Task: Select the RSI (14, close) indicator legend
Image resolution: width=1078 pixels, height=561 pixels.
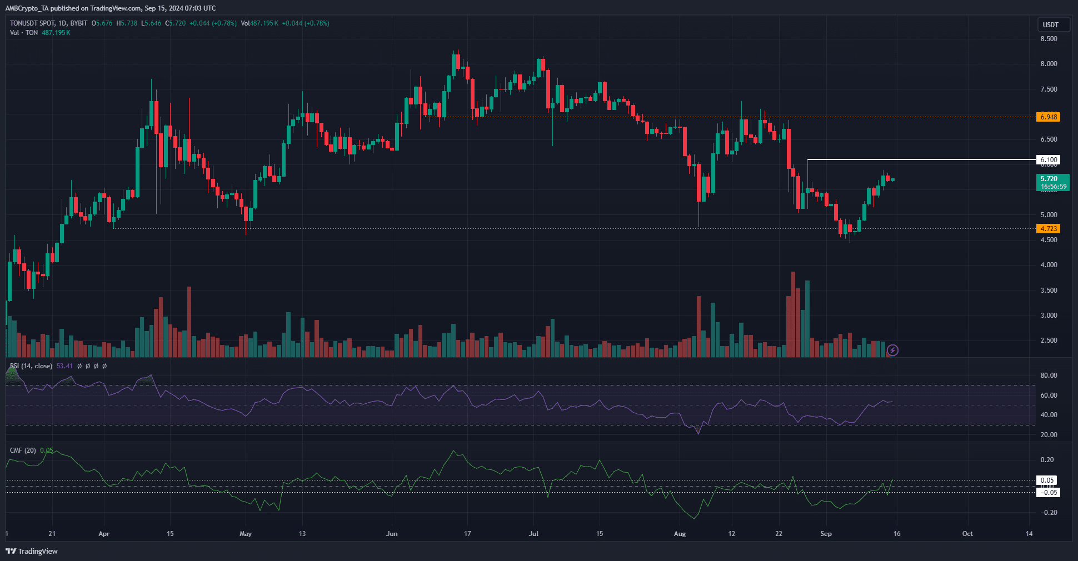Action: tap(31, 366)
